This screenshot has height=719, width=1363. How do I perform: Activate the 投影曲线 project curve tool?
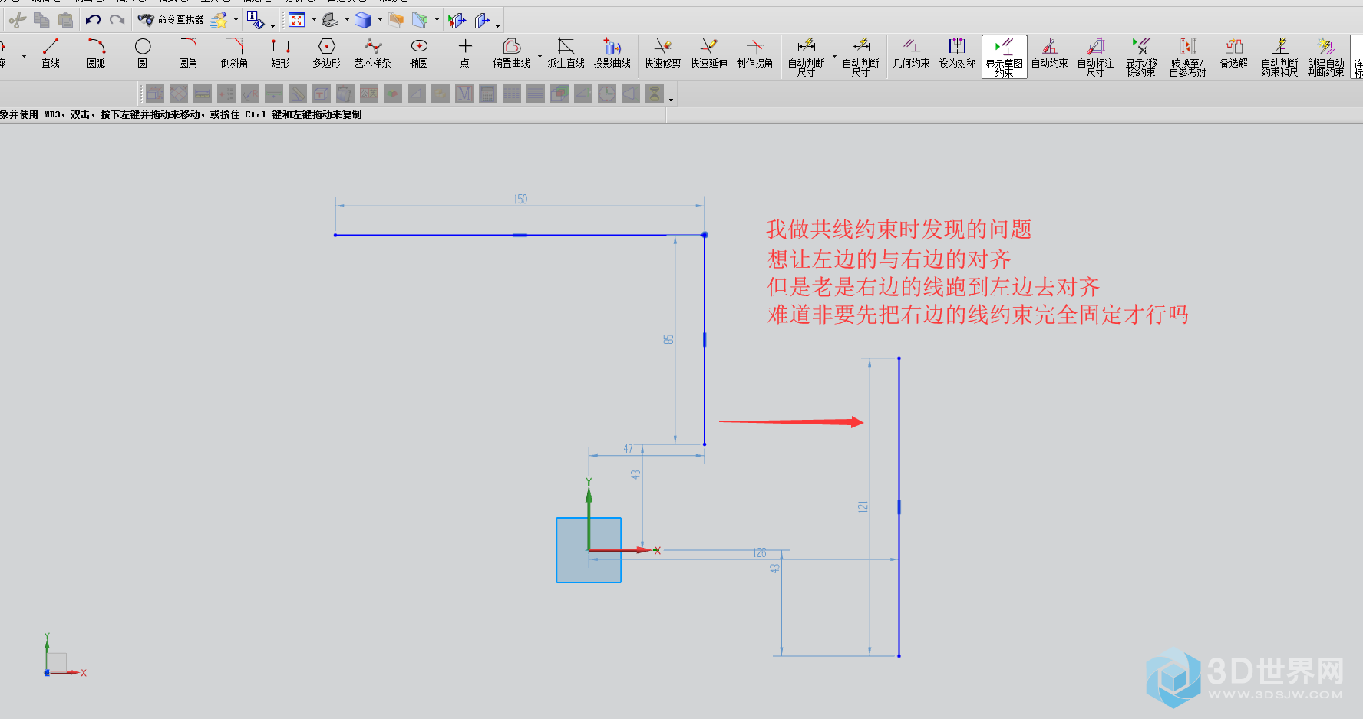click(612, 54)
